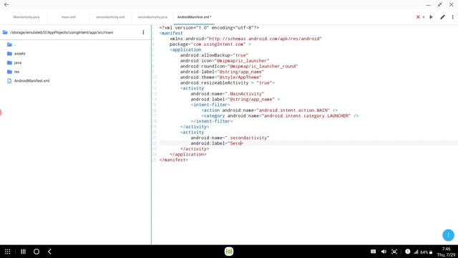Open the green app in taskbar
The image size is (458, 258).
[x=229, y=252]
